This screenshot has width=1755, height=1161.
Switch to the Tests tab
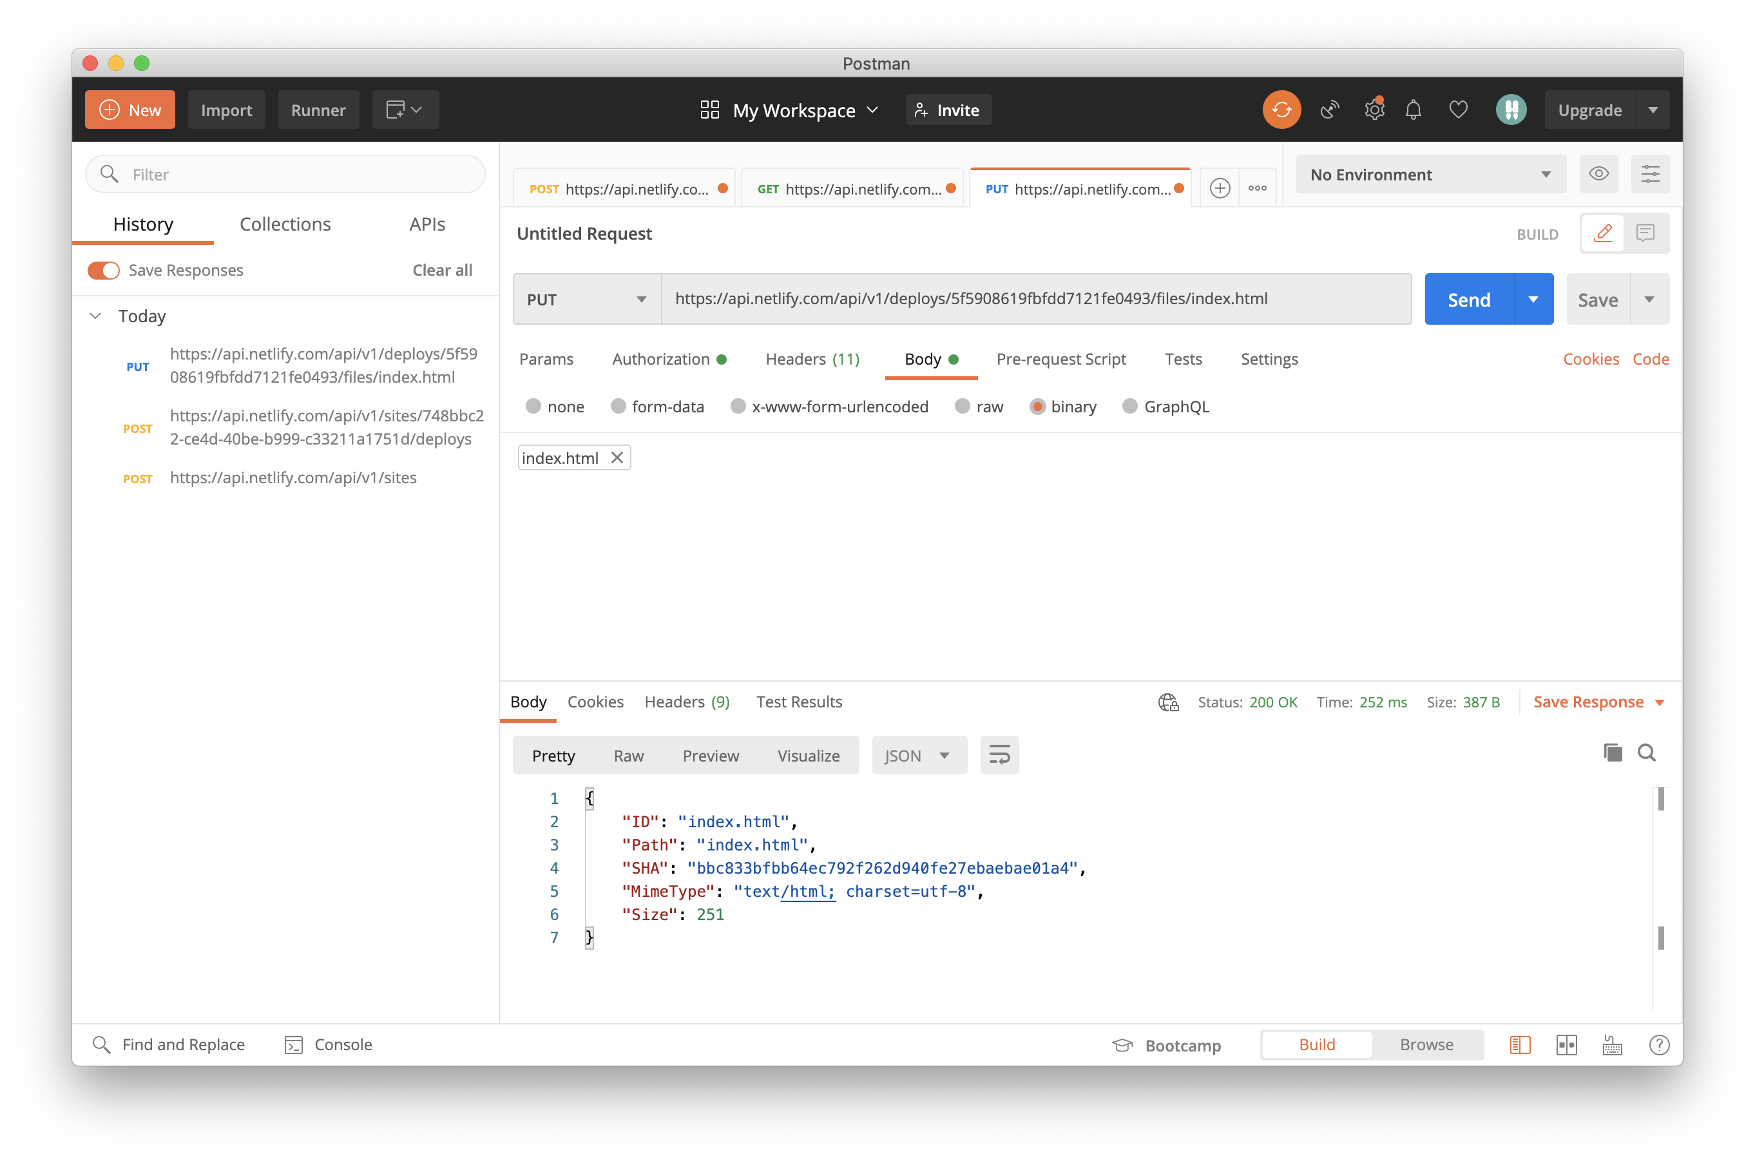pos(1182,359)
